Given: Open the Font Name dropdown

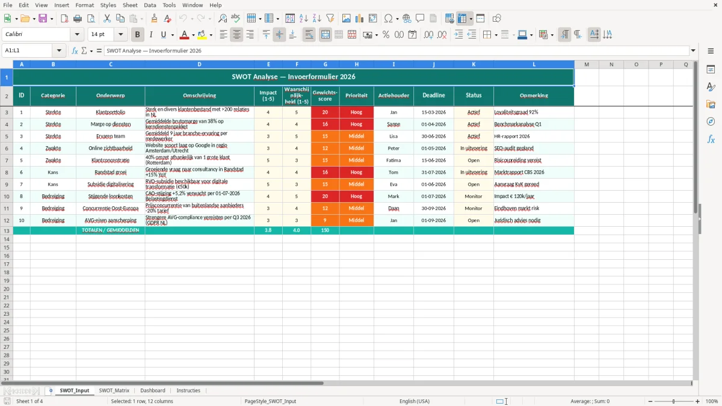Looking at the screenshot, I should pos(77,35).
